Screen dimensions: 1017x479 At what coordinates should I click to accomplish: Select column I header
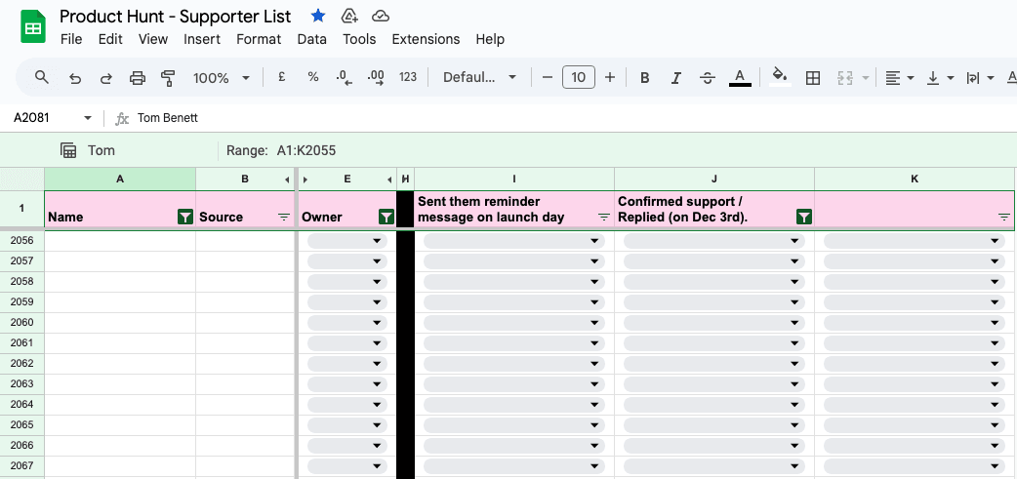[514, 179]
